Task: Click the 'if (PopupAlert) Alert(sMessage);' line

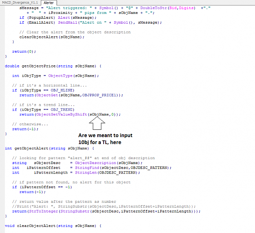Action: (x=58, y=18)
